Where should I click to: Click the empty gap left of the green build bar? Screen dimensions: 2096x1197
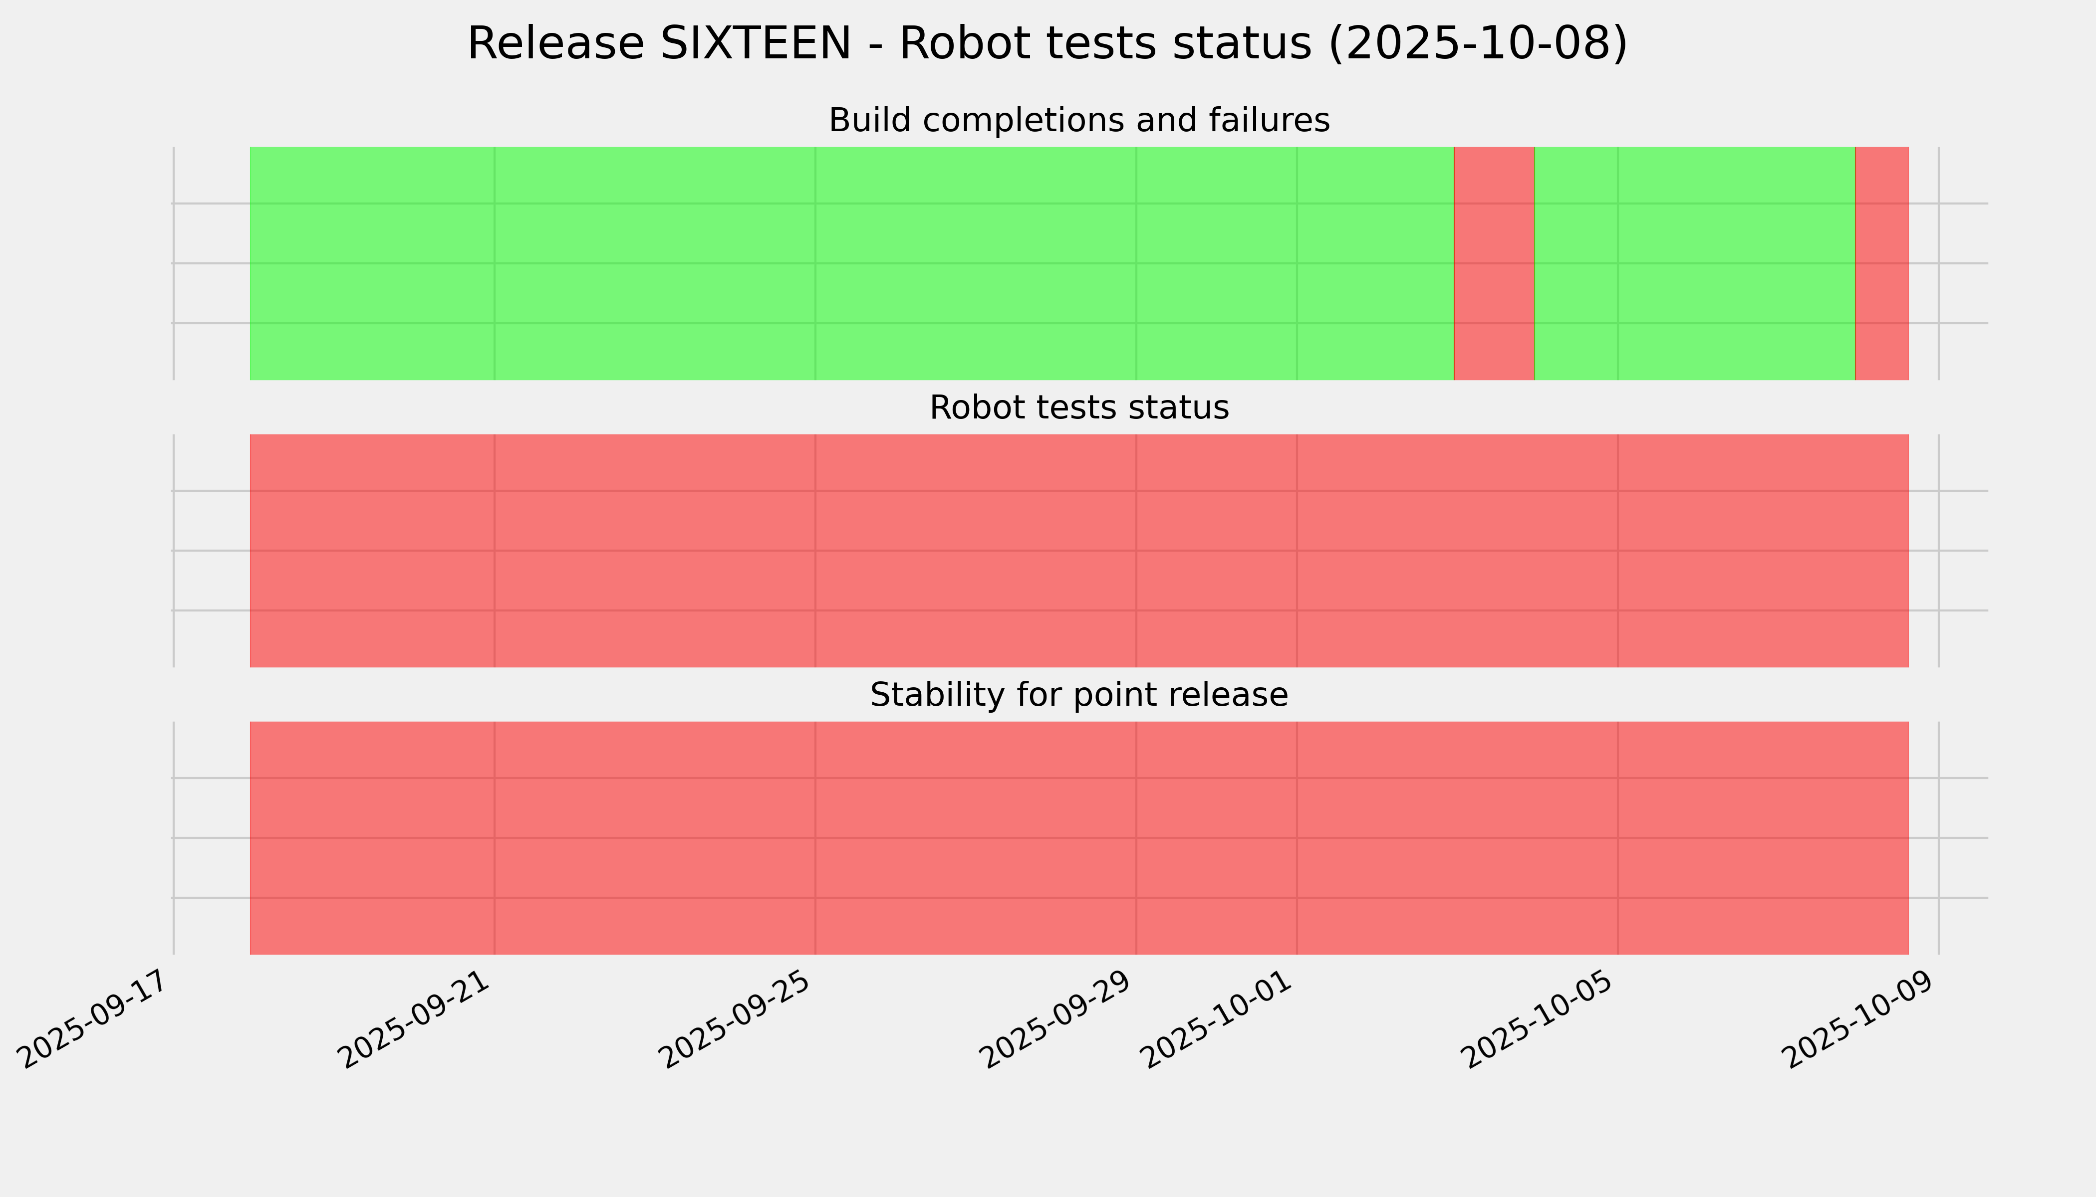coord(212,263)
